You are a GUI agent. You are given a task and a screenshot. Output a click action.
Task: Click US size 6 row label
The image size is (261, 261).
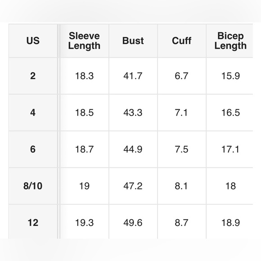pyautogui.click(x=33, y=149)
